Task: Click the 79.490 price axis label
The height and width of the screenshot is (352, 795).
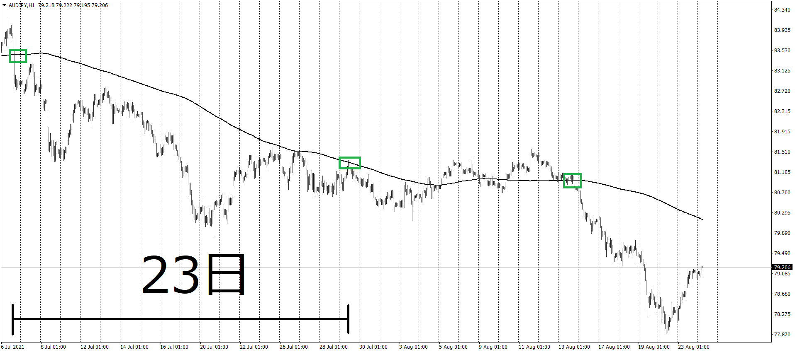Action: 782,253
